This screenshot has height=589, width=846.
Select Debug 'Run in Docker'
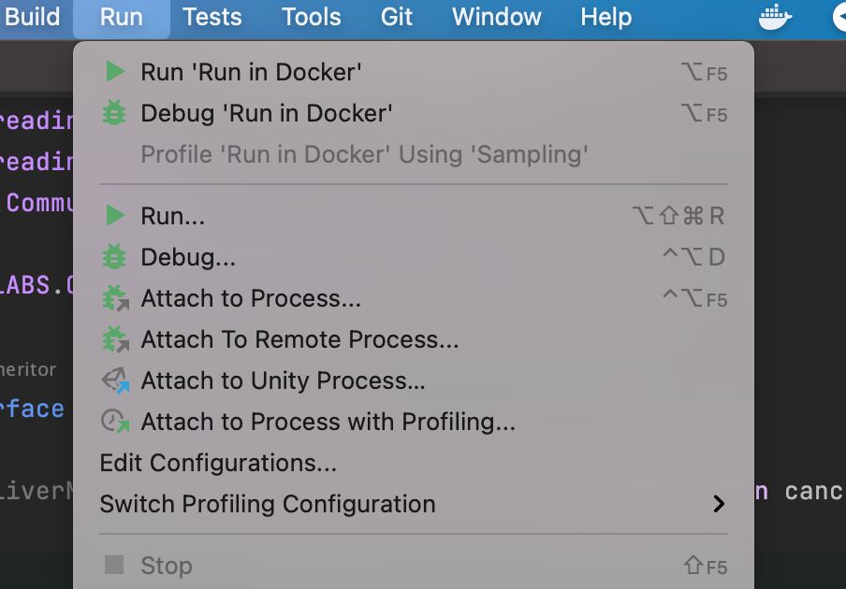414,113
